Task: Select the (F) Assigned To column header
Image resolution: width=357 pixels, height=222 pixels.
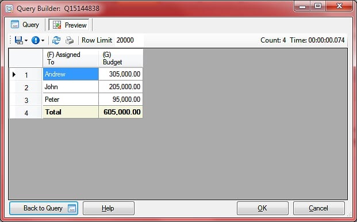Action: [x=71, y=58]
